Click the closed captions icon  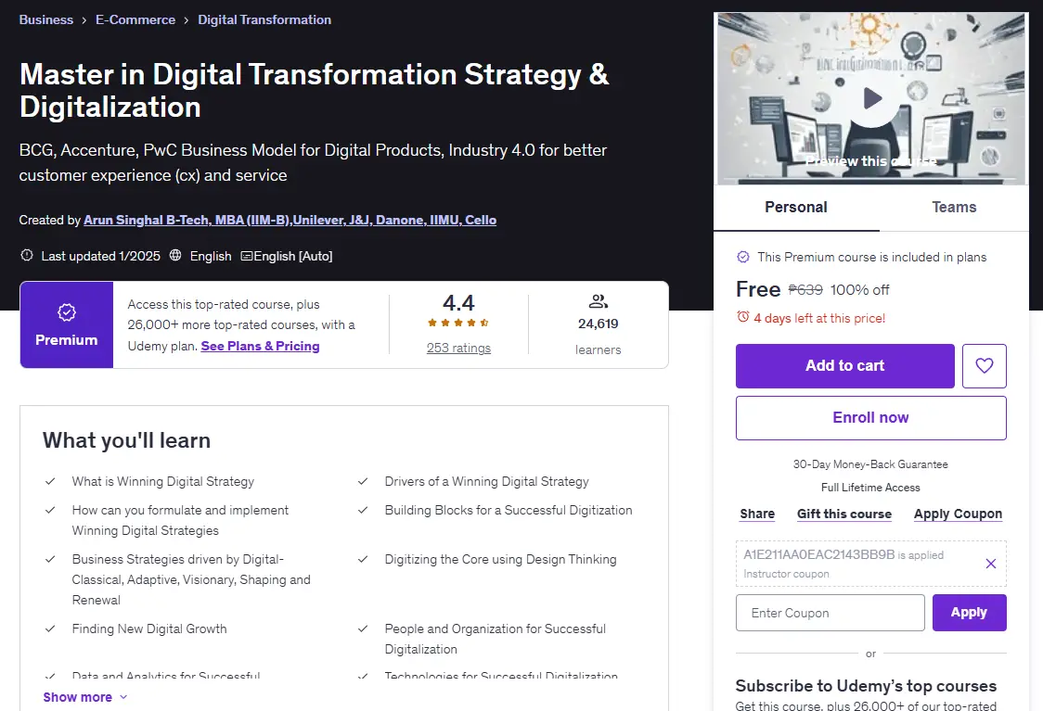(246, 256)
